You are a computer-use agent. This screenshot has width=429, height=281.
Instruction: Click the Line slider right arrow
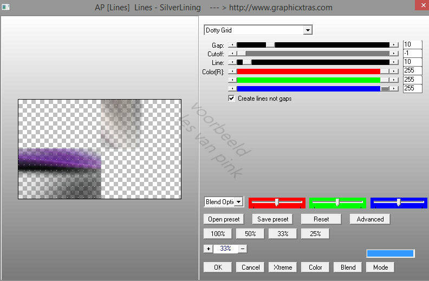(x=394, y=62)
